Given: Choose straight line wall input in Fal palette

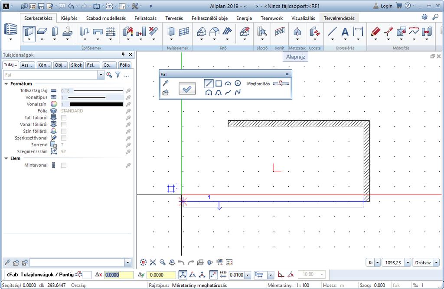Looking at the screenshot, I should pos(209,83).
